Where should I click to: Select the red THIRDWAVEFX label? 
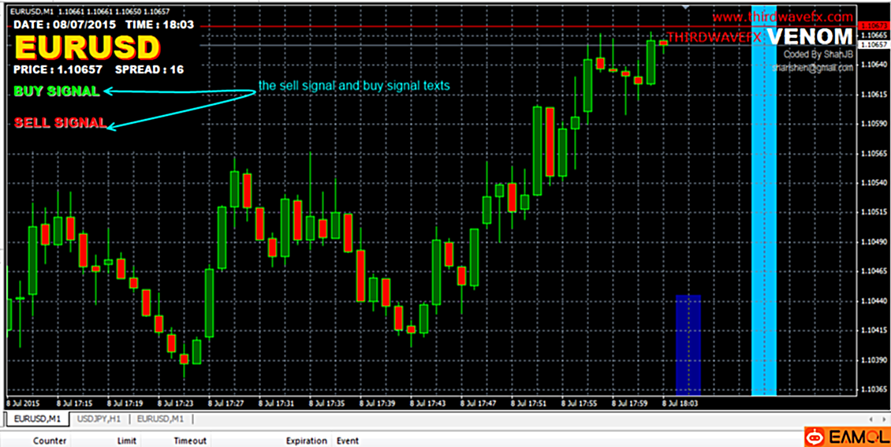tap(714, 38)
